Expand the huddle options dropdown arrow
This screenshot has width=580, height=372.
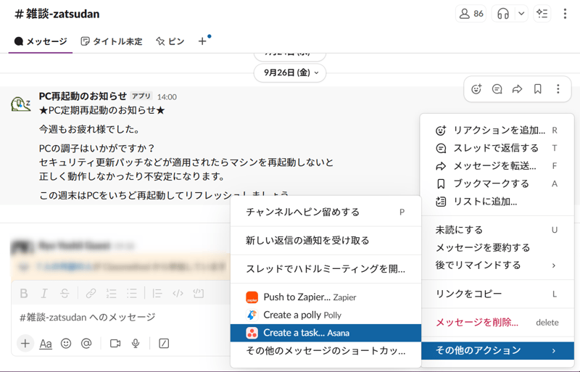pos(521,14)
